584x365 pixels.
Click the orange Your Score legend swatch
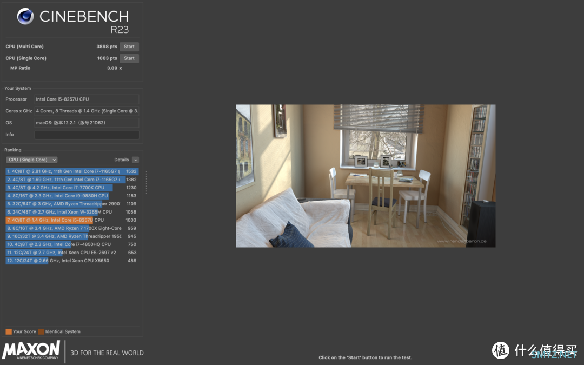coord(9,331)
